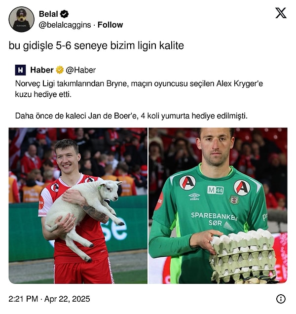This screenshot has height=314, width=296.
Task: Click the quoted line about Jan de Boer
Action: pyautogui.click(x=131, y=116)
